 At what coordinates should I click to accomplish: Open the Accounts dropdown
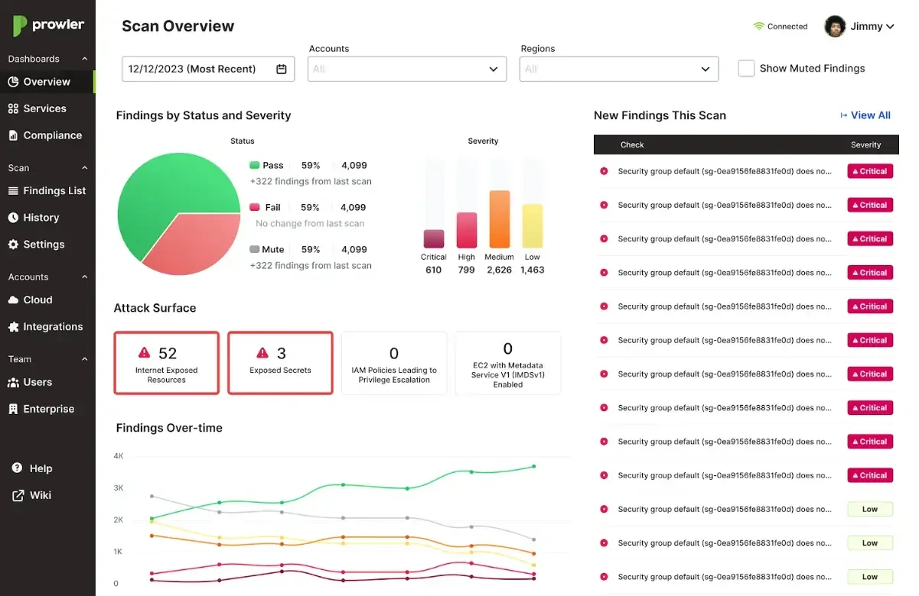click(407, 69)
